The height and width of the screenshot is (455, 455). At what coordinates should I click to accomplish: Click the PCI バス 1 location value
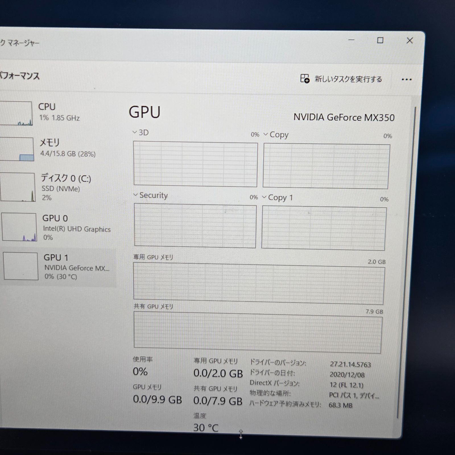354,395
